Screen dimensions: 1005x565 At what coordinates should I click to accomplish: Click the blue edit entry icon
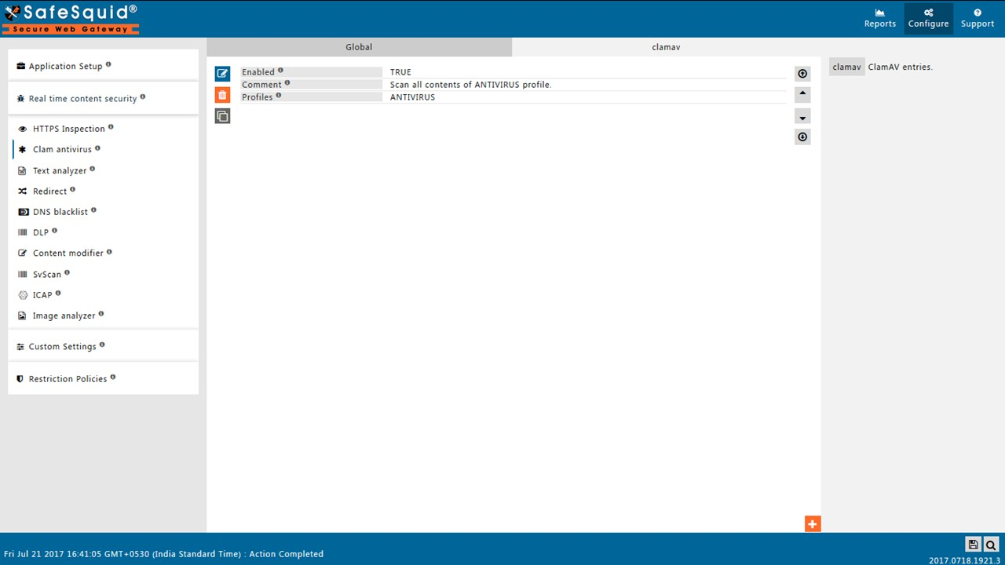tap(222, 74)
